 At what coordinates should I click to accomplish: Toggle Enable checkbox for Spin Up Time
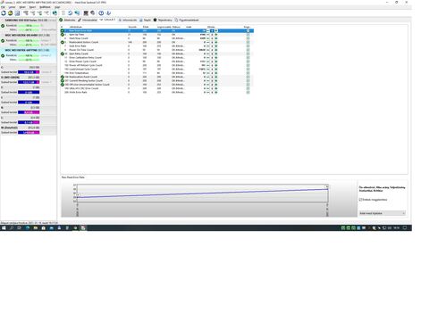point(248,35)
